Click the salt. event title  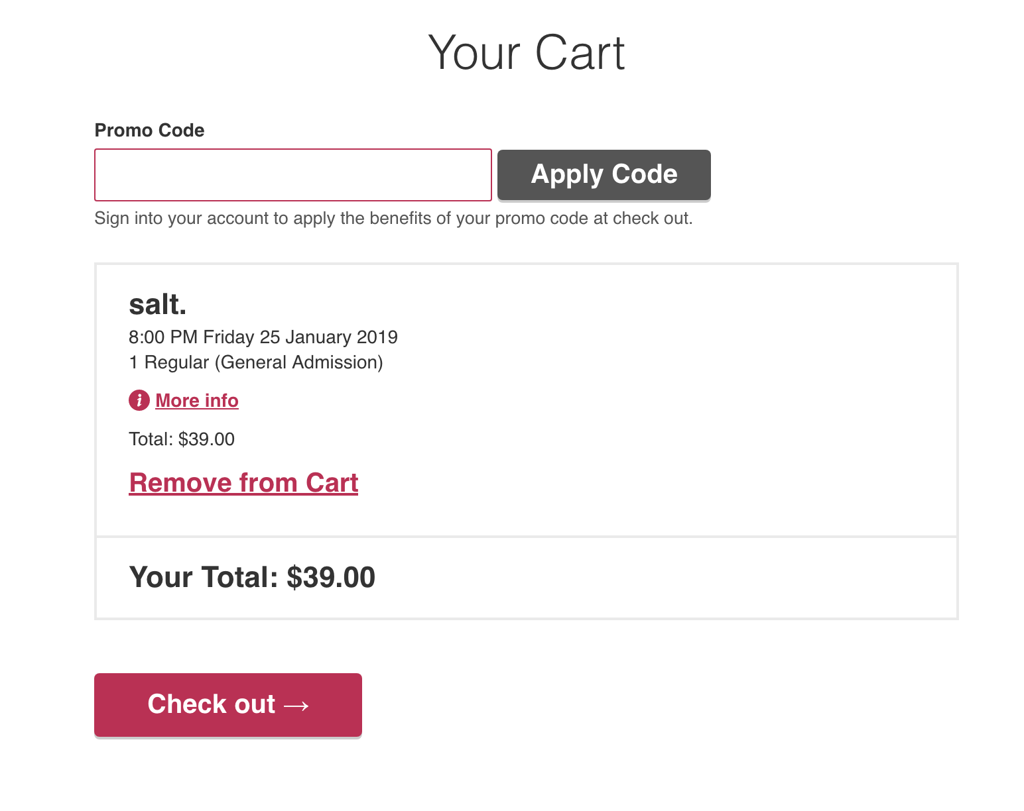[157, 305]
